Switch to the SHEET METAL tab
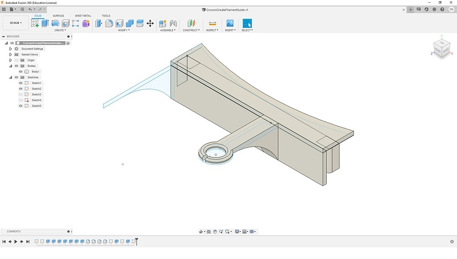The width and height of the screenshot is (457, 259). tap(83, 16)
